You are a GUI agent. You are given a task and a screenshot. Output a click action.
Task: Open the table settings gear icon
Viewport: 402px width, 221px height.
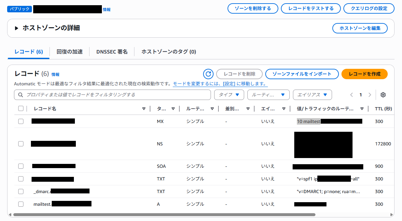click(383, 95)
